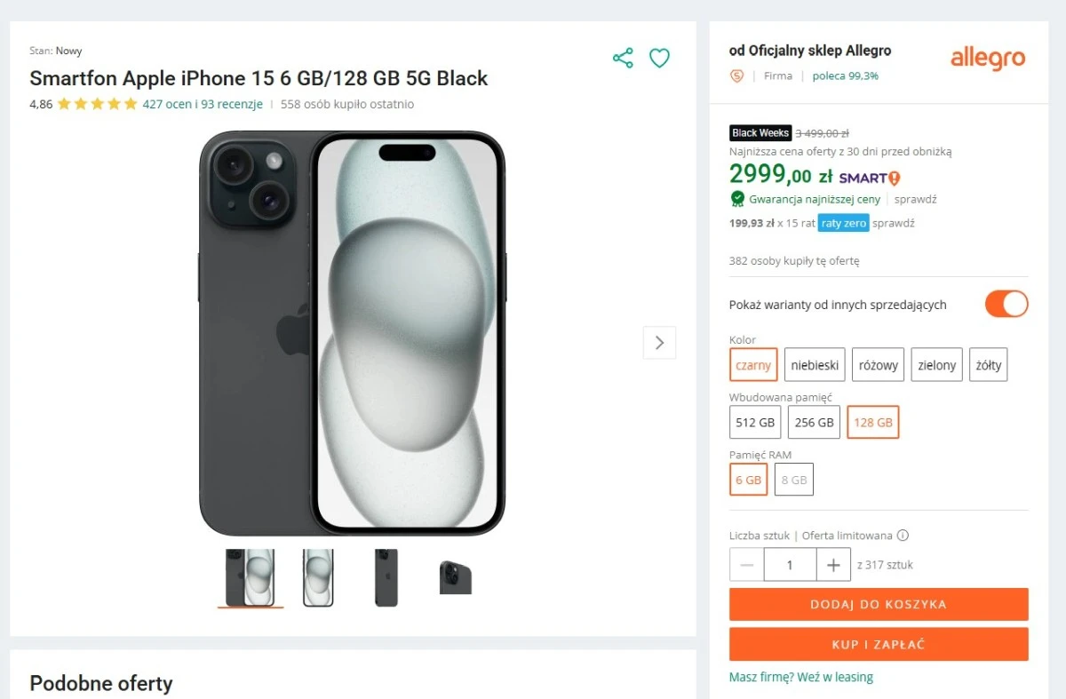Open the Masz firmę? Weź w leasing link

click(800, 677)
